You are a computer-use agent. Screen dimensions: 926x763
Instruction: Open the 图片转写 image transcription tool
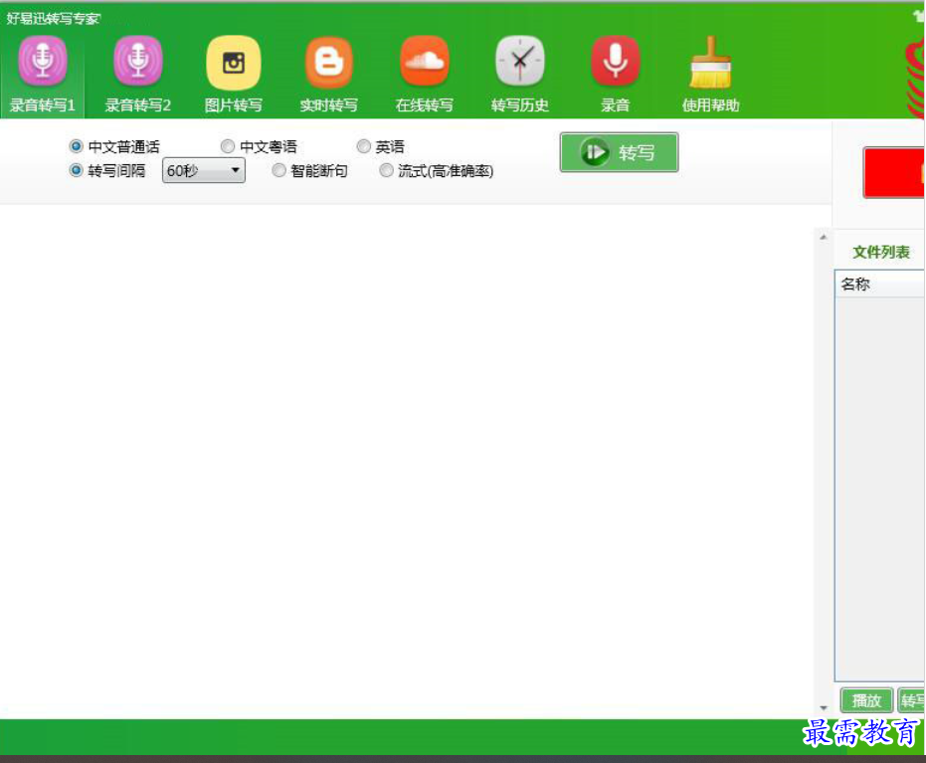233,70
